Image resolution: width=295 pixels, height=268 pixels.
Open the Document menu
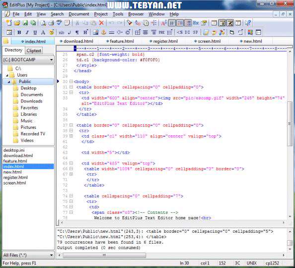pyautogui.click(x=78, y=14)
